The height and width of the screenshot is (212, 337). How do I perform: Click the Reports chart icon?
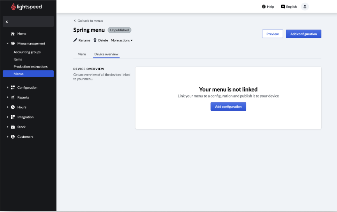click(13, 97)
